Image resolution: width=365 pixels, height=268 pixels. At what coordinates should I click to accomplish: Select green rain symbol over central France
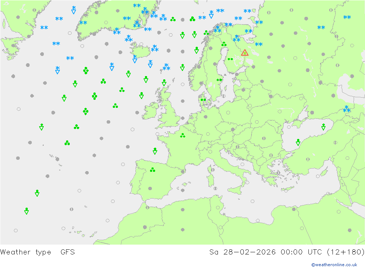(183, 136)
